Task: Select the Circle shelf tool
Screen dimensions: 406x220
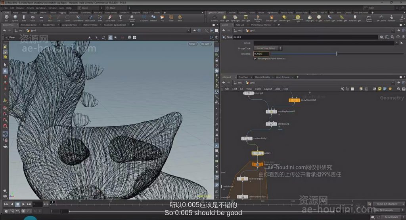Action: point(67,18)
